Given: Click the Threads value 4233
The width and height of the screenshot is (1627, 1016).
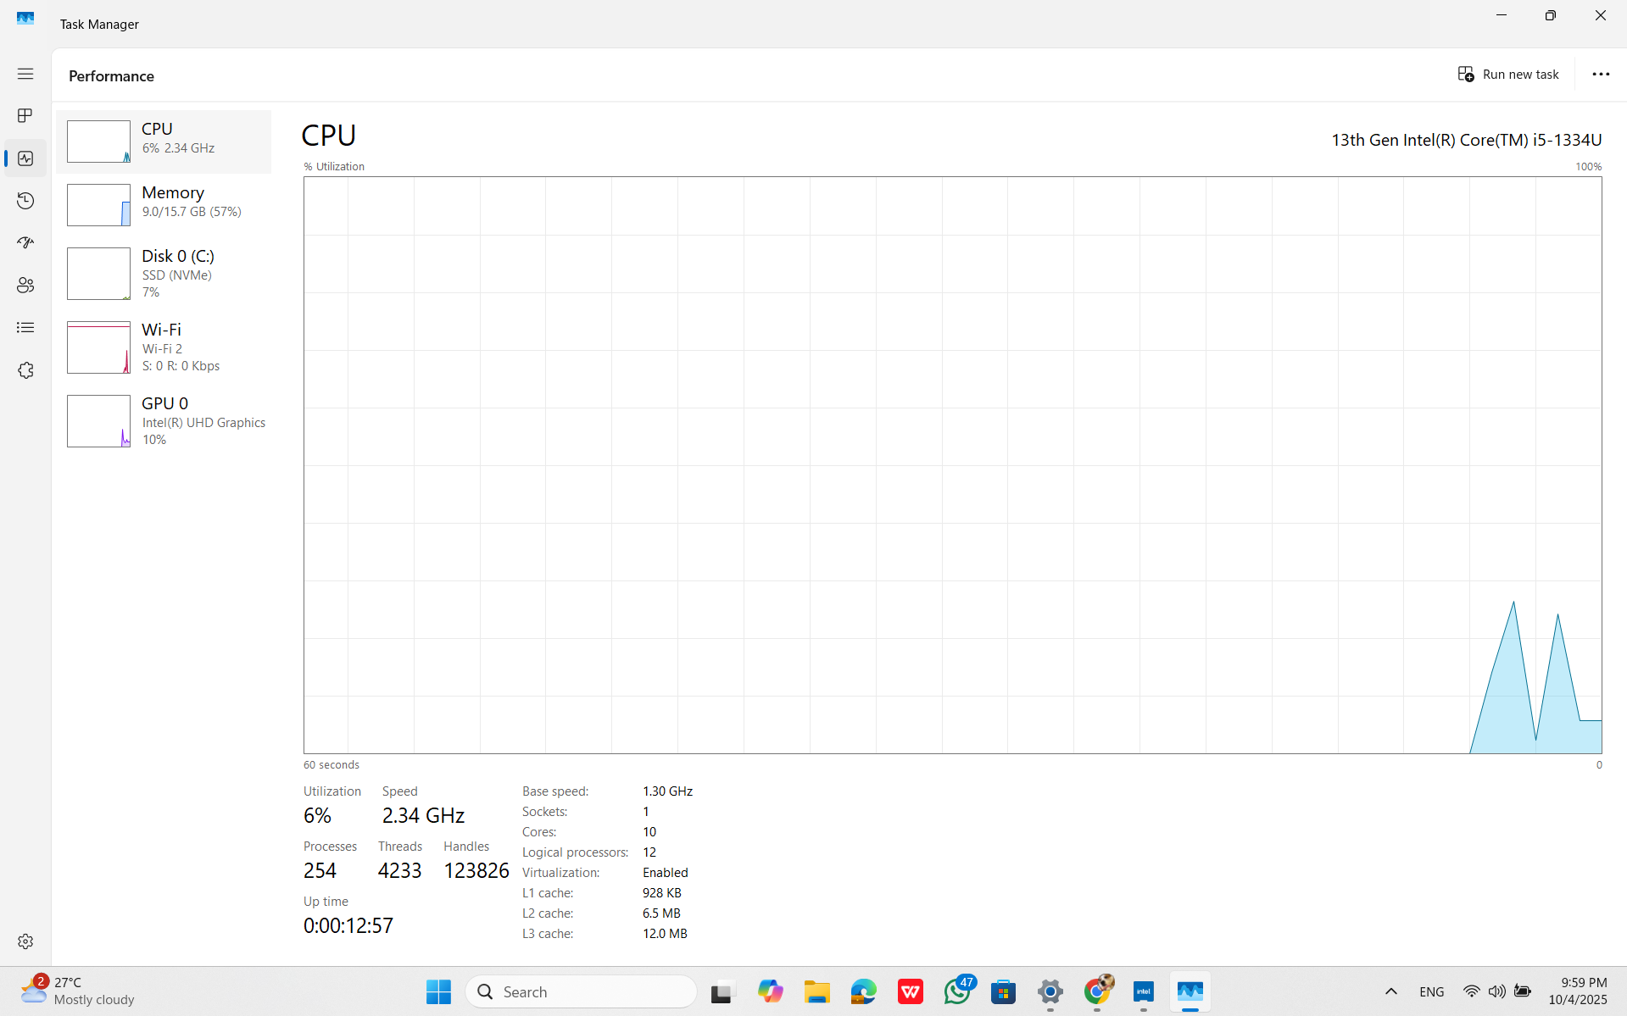Looking at the screenshot, I should 399,870.
